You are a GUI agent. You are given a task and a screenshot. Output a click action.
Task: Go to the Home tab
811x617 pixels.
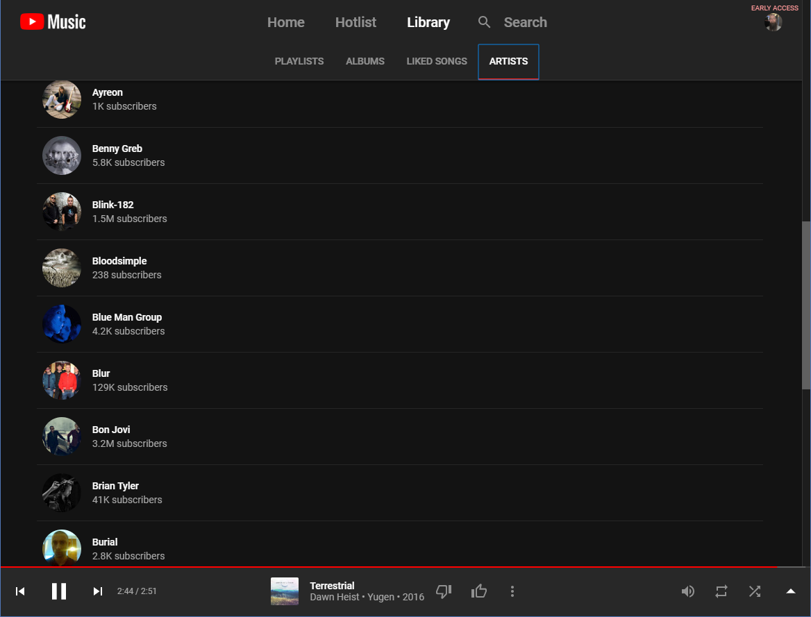[286, 22]
